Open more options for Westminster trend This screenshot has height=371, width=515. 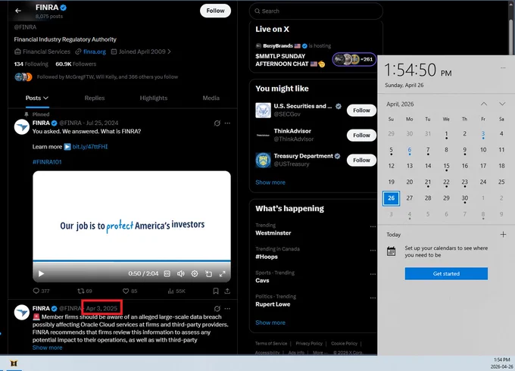point(373,226)
